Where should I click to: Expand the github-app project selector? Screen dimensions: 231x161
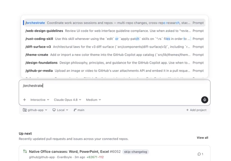(x=35, y=110)
